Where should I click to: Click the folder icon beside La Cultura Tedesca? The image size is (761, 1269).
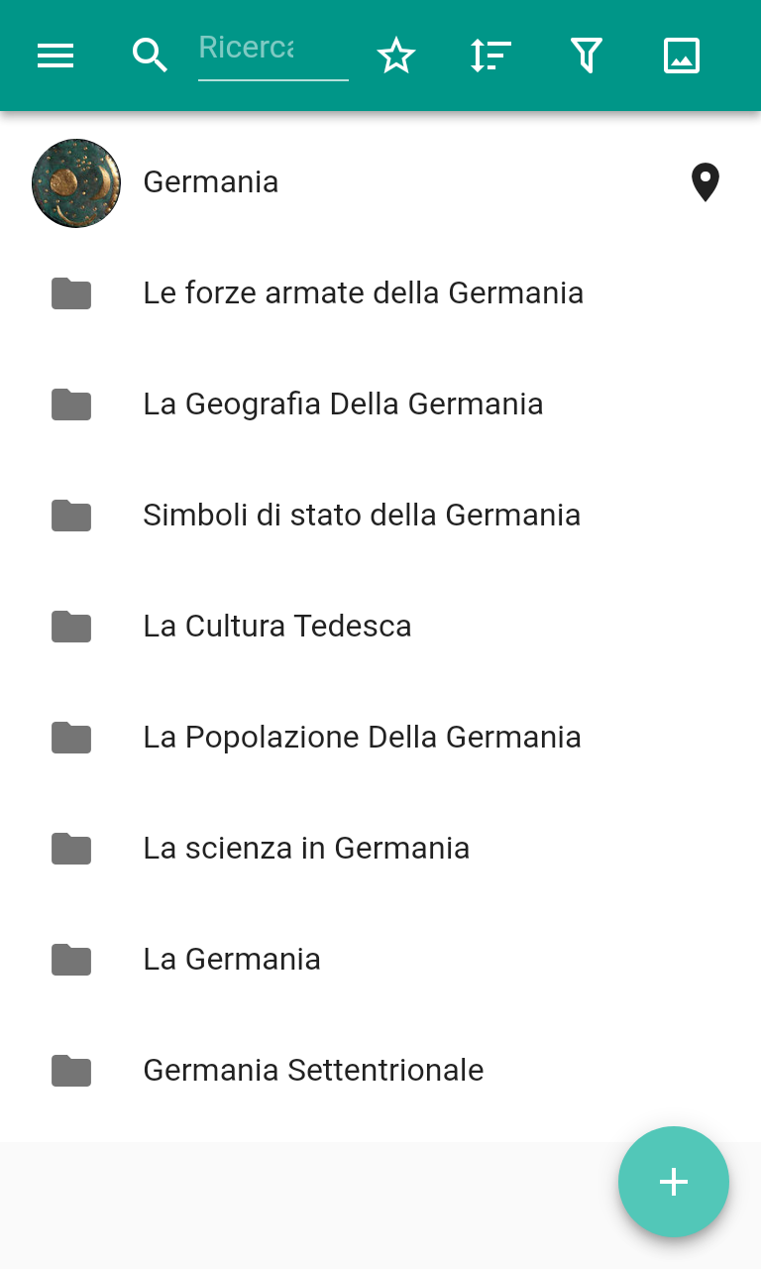tap(71, 627)
